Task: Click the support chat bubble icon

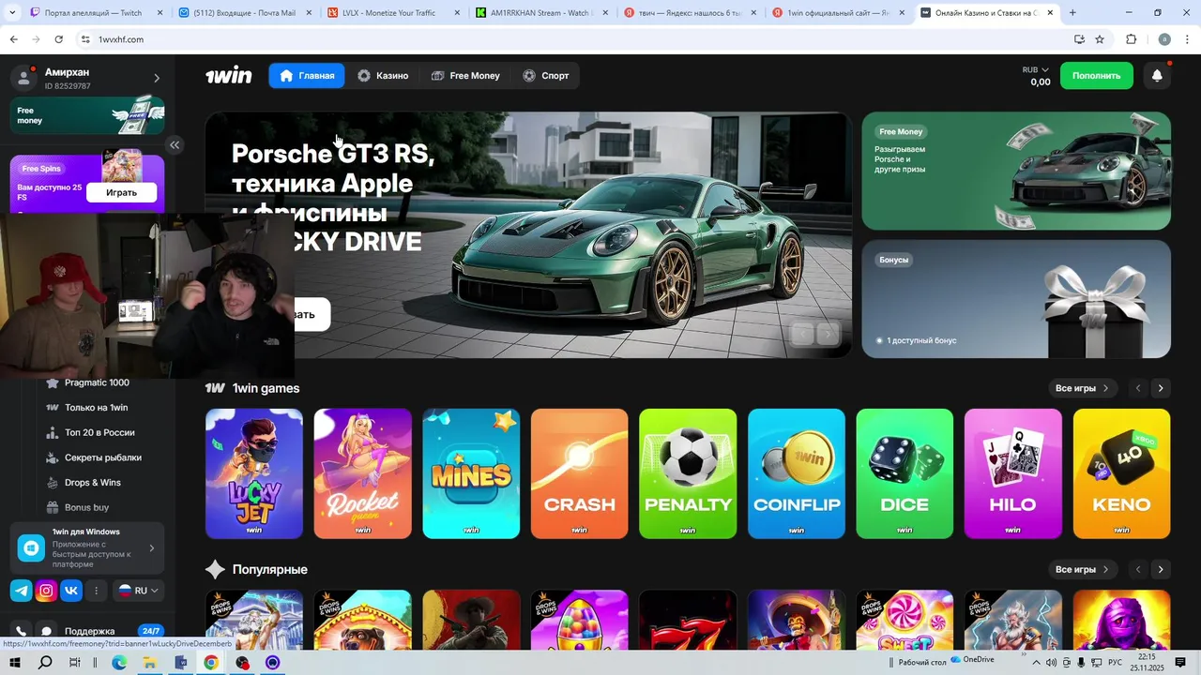Action: (x=46, y=631)
